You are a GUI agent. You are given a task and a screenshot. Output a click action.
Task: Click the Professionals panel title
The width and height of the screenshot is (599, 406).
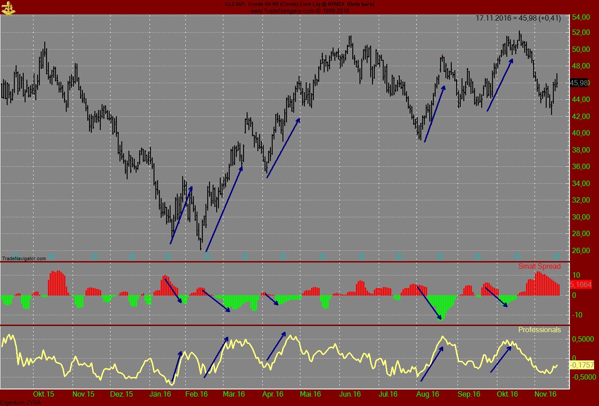pos(540,330)
